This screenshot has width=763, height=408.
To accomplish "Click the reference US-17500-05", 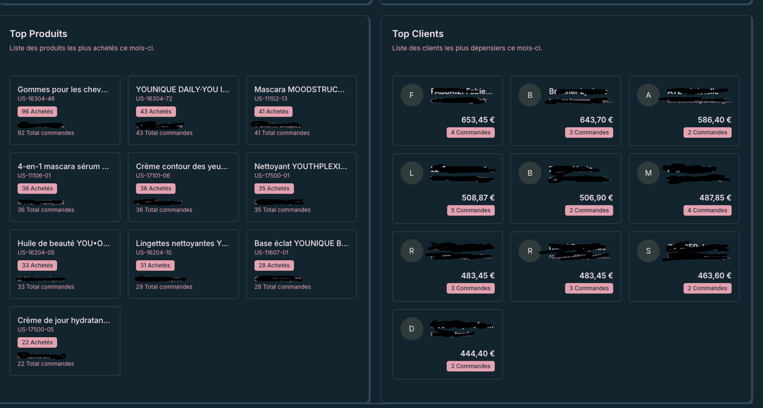I will pyautogui.click(x=36, y=330).
